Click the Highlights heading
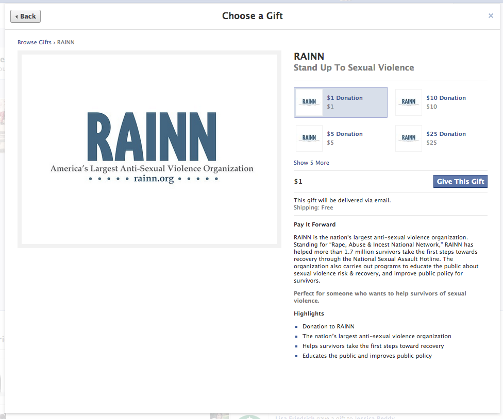The width and height of the screenshot is (503, 419). coord(309,313)
